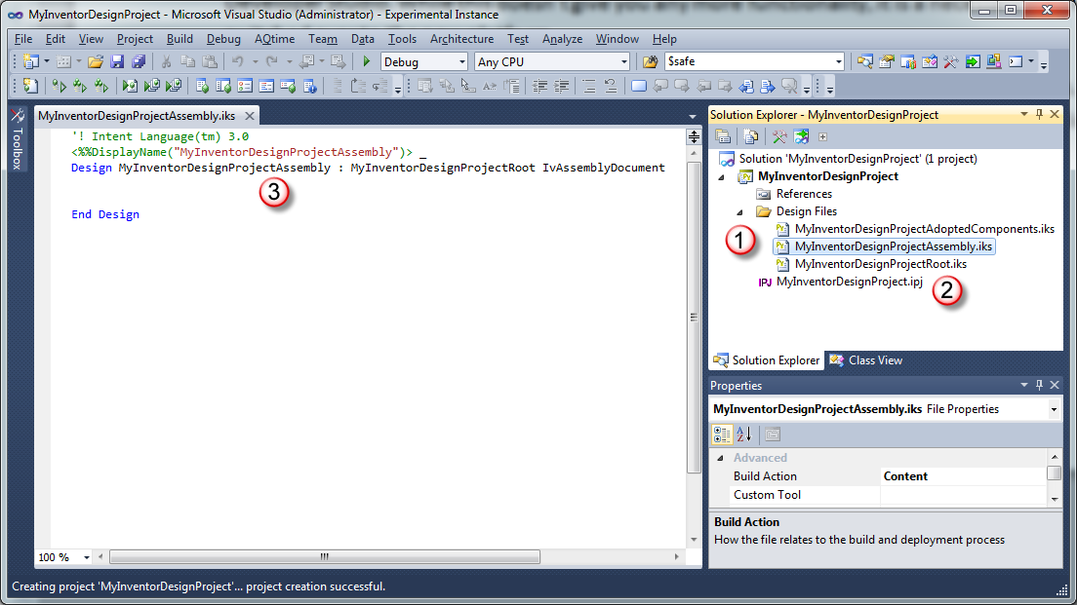Open the AQtime menu
1077x605 pixels.
click(x=274, y=39)
